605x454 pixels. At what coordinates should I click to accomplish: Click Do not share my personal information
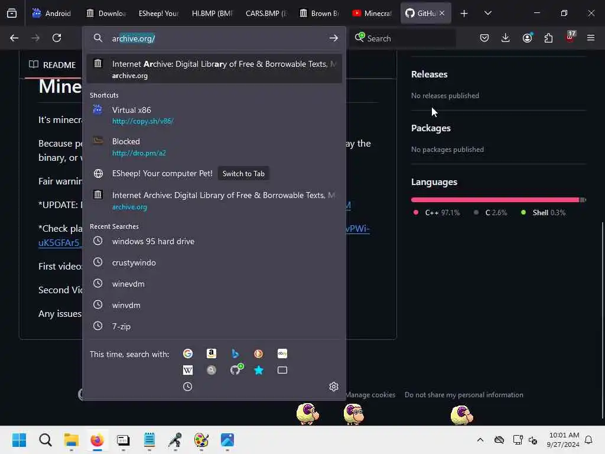click(x=464, y=394)
